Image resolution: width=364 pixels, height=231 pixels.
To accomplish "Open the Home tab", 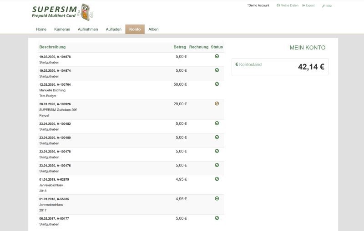I will point(41,29).
